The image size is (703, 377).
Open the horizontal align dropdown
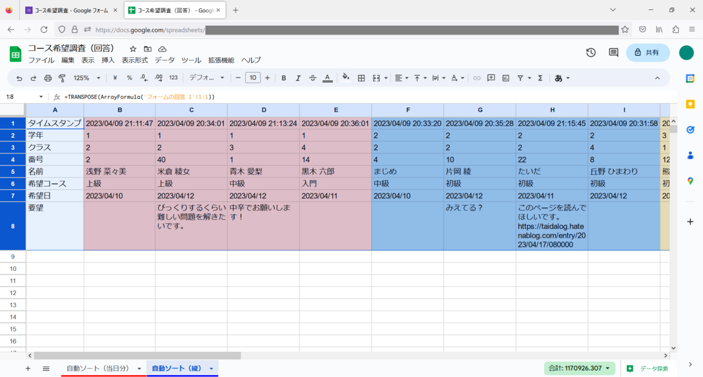pos(401,78)
